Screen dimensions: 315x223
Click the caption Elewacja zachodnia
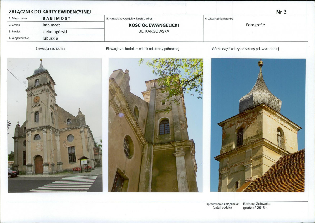(x=50, y=48)
